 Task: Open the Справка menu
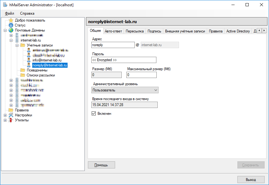(27, 13)
